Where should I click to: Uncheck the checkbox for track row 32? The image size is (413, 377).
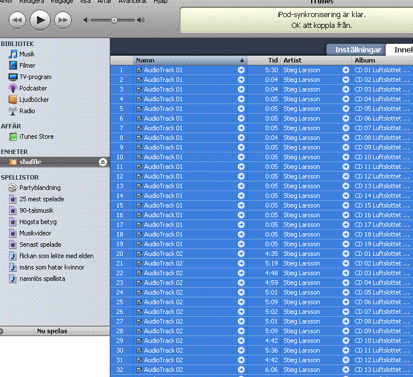pos(139,370)
